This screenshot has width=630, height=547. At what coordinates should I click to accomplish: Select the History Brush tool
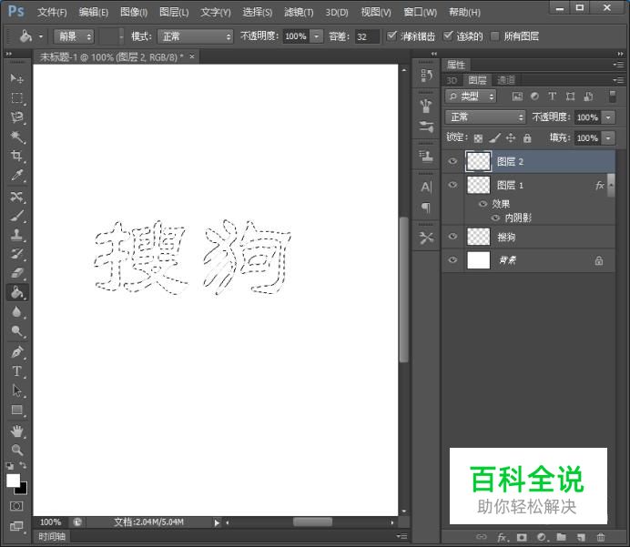(x=16, y=254)
